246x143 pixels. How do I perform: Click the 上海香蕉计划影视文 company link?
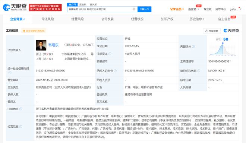pos(78,59)
